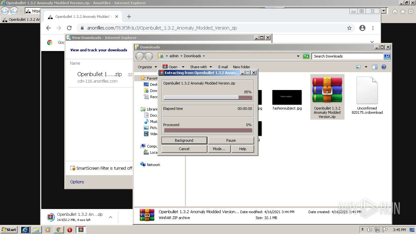The width and height of the screenshot is (416, 234).
Task: Open Internet Explorer favorites star icon
Action: pyautogui.click(x=403, y=11)
